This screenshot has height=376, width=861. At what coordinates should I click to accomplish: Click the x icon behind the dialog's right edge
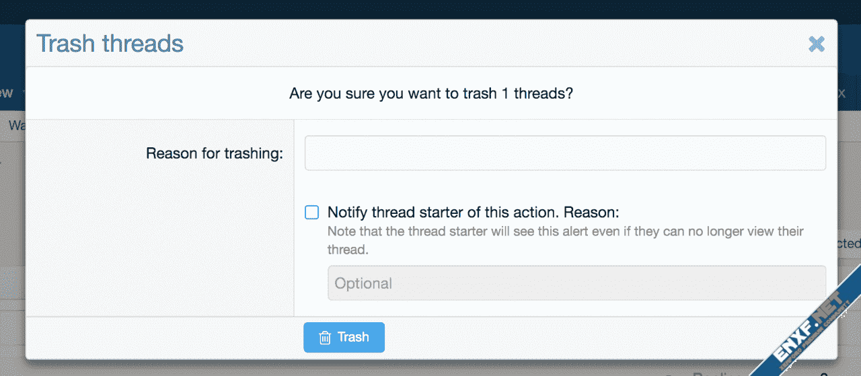pos(841,93)
